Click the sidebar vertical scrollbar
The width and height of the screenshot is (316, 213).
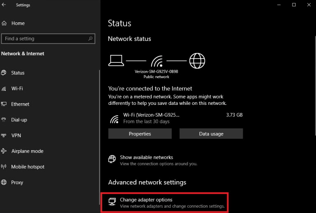pos(99,124)
